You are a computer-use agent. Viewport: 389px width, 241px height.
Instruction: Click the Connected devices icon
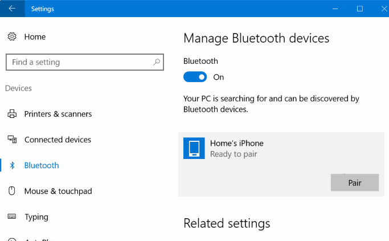12,140
